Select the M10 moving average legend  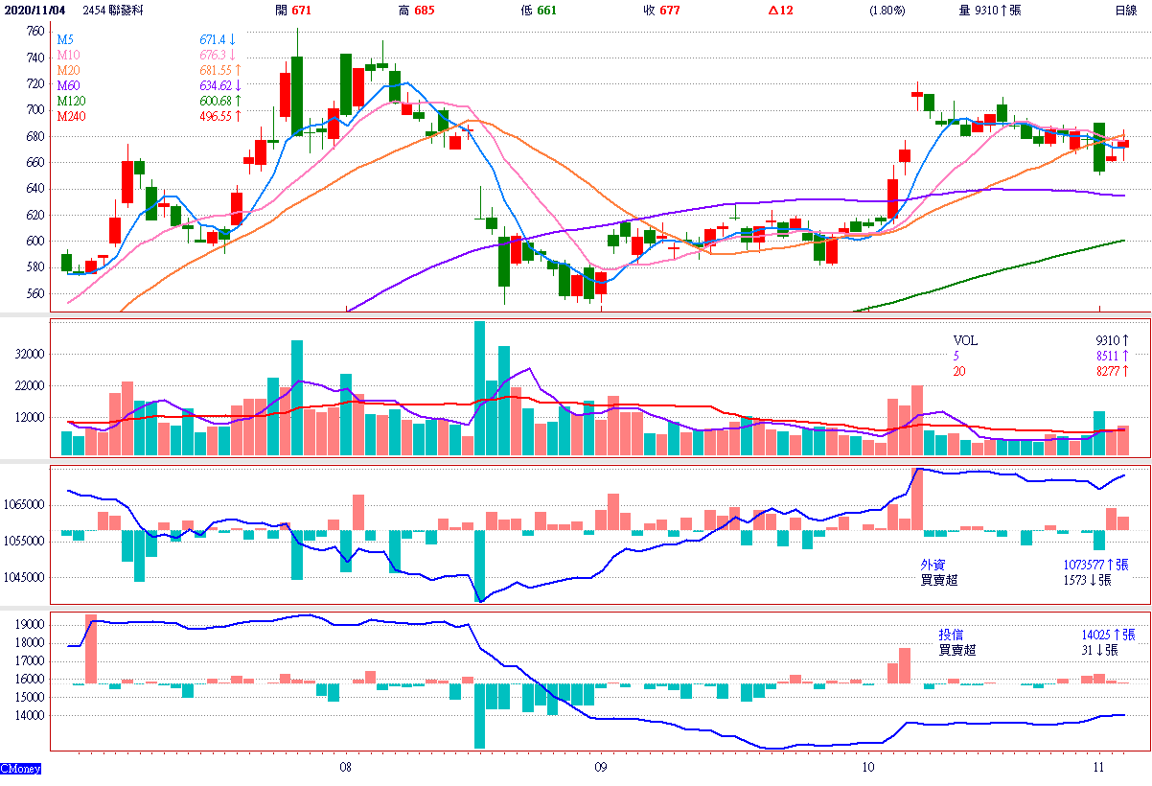67,56
